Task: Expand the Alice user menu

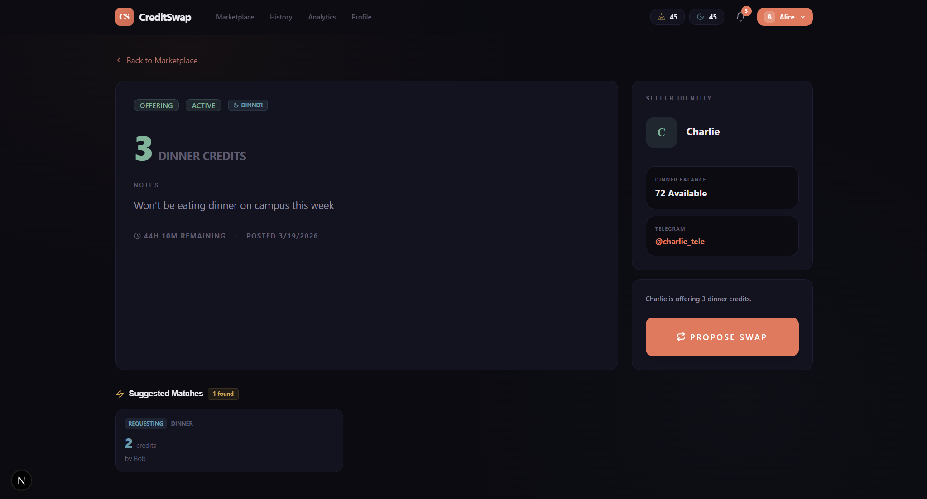Action: click(x=784, y=17)
